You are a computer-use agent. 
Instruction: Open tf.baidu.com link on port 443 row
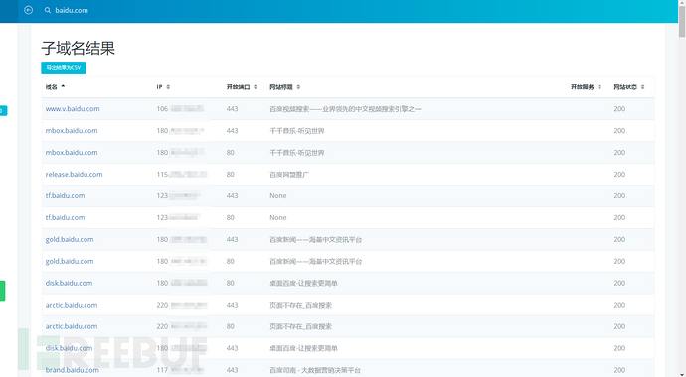tap(65, 195)
